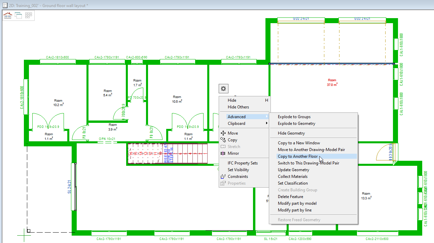Choose Explode to Groups

click(294, 117)
